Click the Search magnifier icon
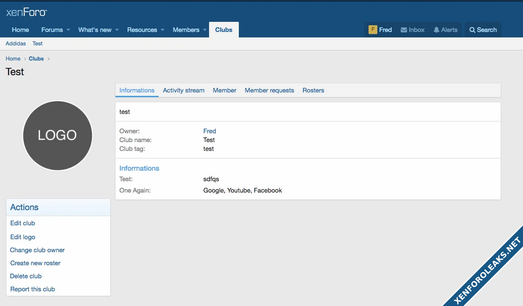Image resolution: width=523 pixels, height=306 pixels. pyautogui.click(x=472, y=30)
